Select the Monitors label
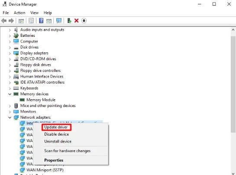236x175 pixels. pos(28,112)
